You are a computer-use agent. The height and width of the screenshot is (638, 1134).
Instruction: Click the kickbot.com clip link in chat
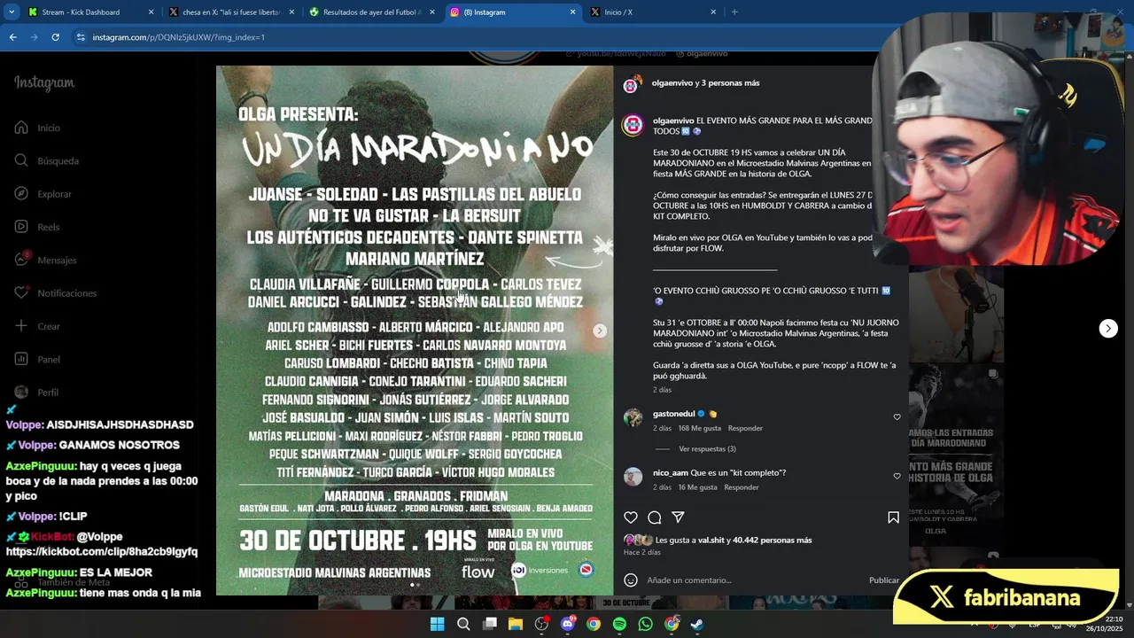coord(102,551)
